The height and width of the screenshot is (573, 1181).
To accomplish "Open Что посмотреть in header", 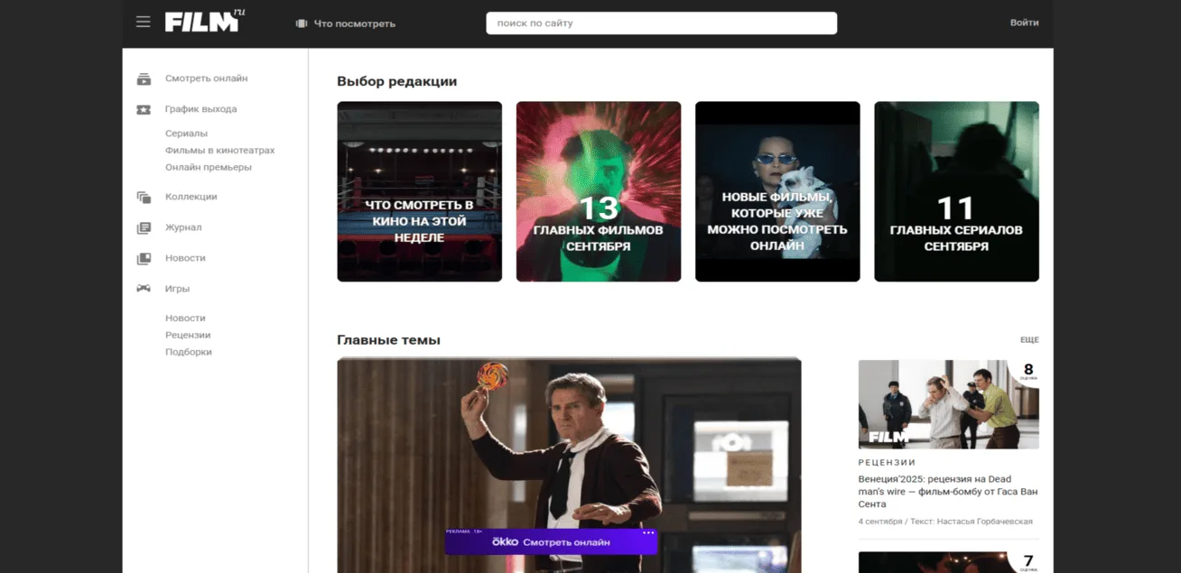I will point(355,23).
